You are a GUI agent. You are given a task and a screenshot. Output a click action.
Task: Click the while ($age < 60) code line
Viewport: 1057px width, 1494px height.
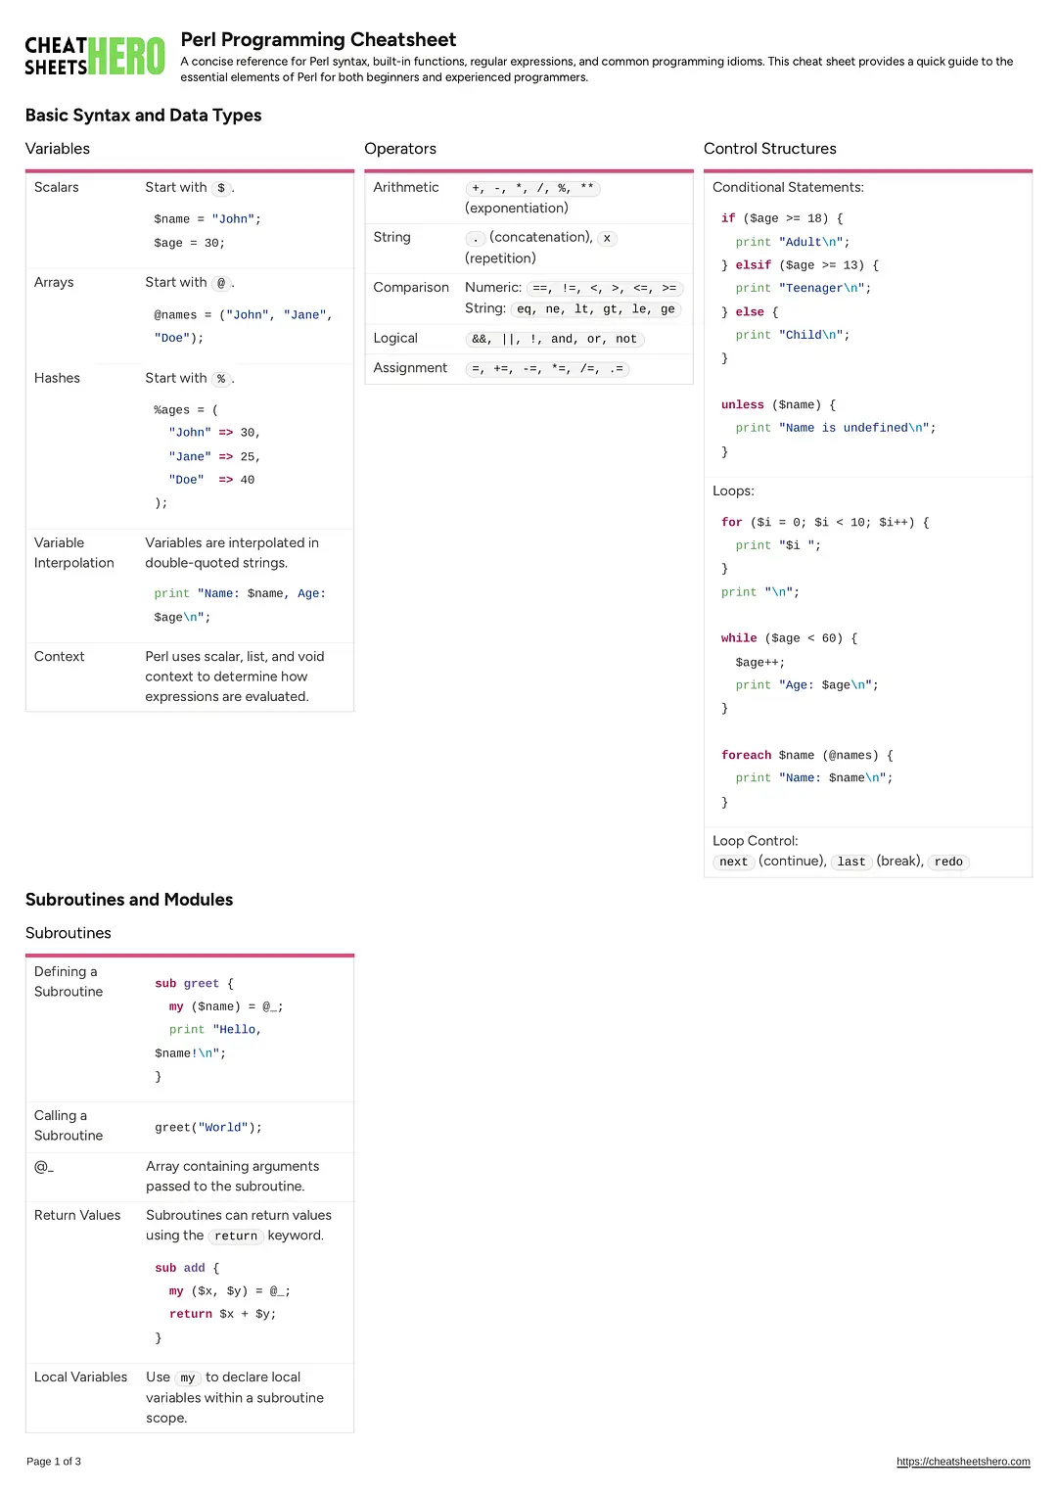pyautogui.click(x=789, y=638)
